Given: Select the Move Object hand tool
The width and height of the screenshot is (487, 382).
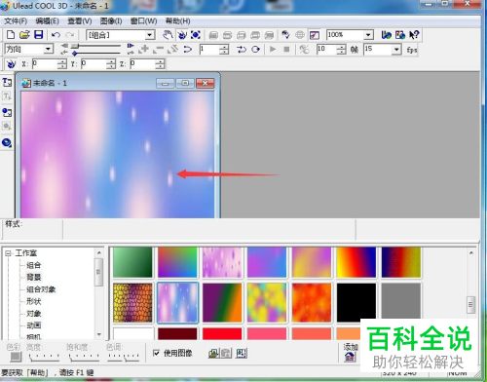Looking at the screenshot, I should [168, 35].
